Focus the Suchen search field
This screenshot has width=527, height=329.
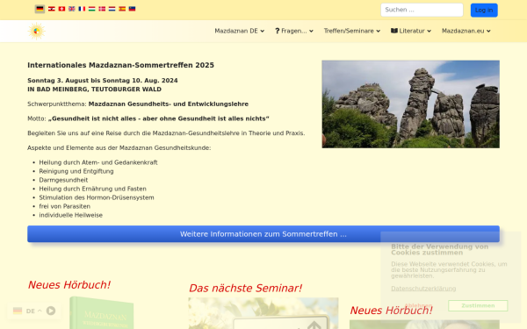(x=422, y=10)
